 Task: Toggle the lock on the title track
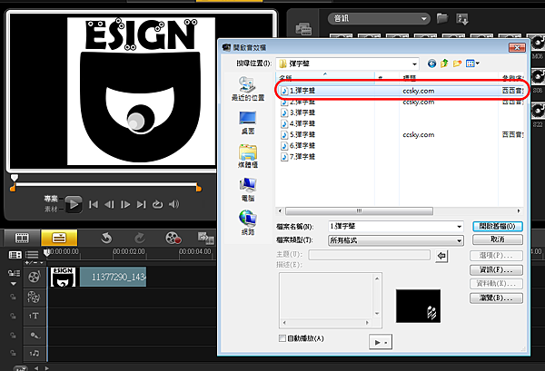click(x=13, y=316)
